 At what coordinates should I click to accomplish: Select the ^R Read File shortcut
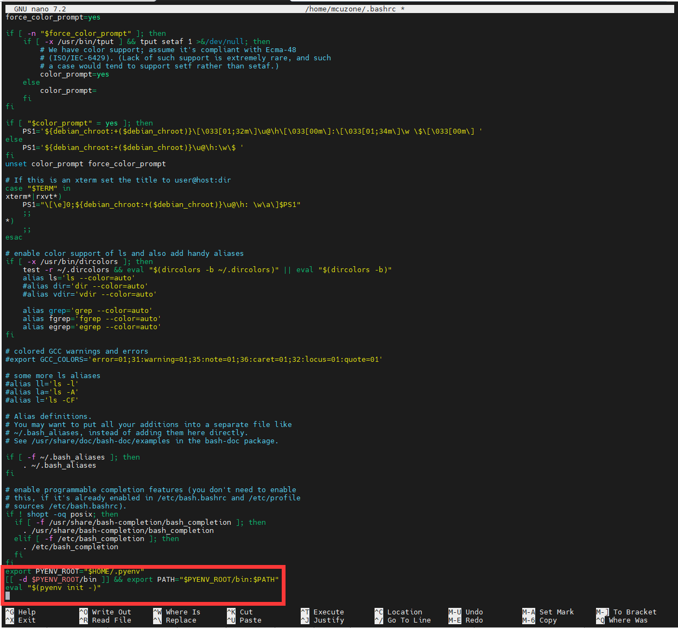pyautogui.click(x=105, y=620)
